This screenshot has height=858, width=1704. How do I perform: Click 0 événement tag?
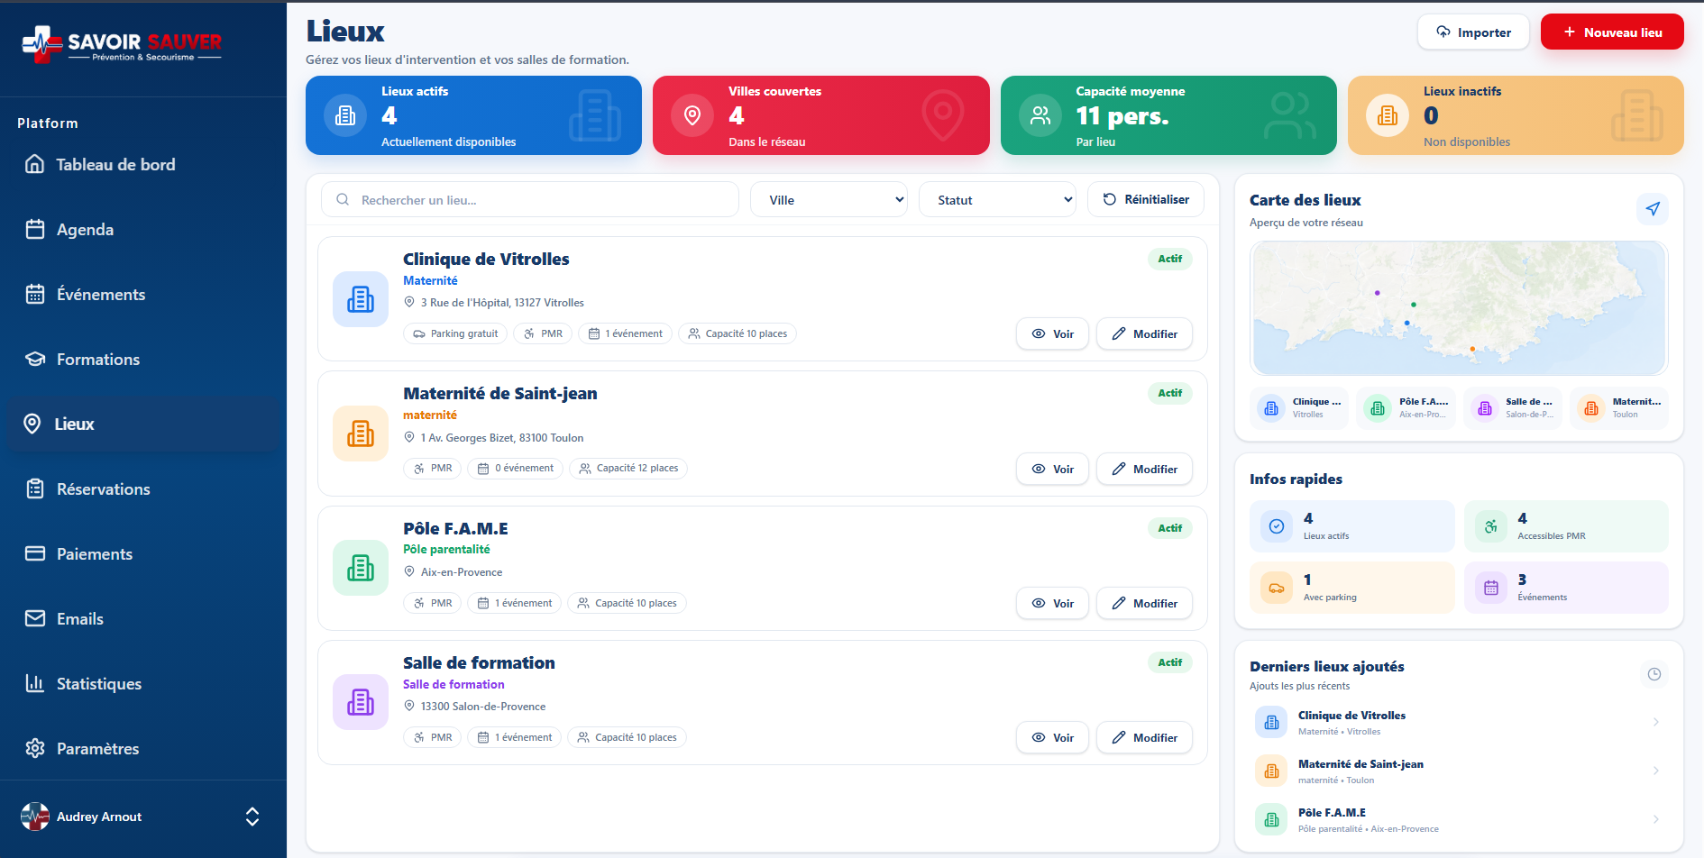516,468
